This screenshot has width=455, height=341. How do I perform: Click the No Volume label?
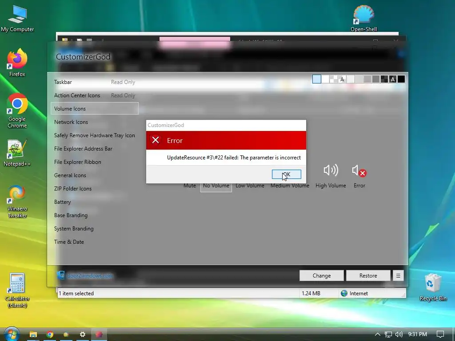click(216, 186)
